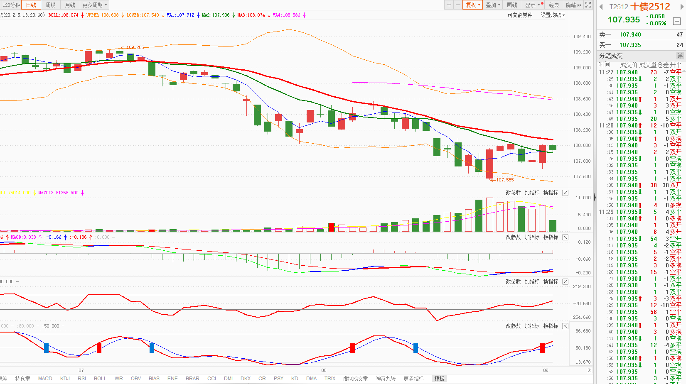Switch to 120分钟 period tab
Screen dimensions: 686x384
pos(11,5)
